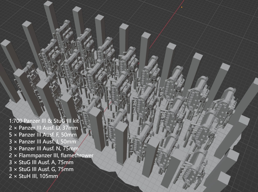The image size is (258, 192).
Task: Select the Panzer III Ausf. J 50mm entry
Action: pos(42,141)
